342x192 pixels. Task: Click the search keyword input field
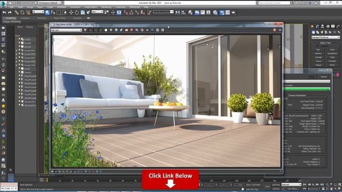tap(274, 3)
